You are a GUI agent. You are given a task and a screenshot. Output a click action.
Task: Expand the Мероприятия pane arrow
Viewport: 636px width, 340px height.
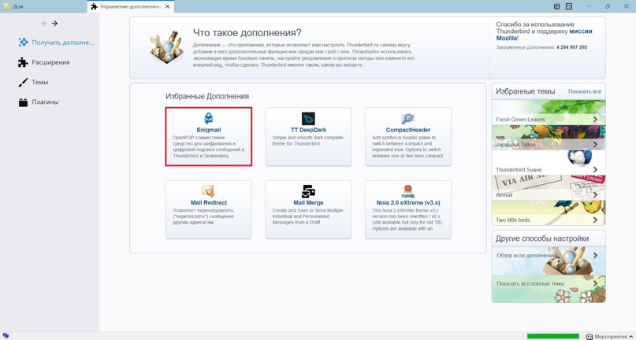(630, 336)
